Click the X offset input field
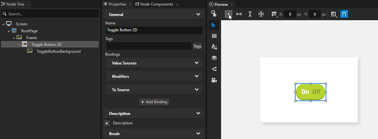The width and height of the screenshot is (378, 139). tap(290, 14)
